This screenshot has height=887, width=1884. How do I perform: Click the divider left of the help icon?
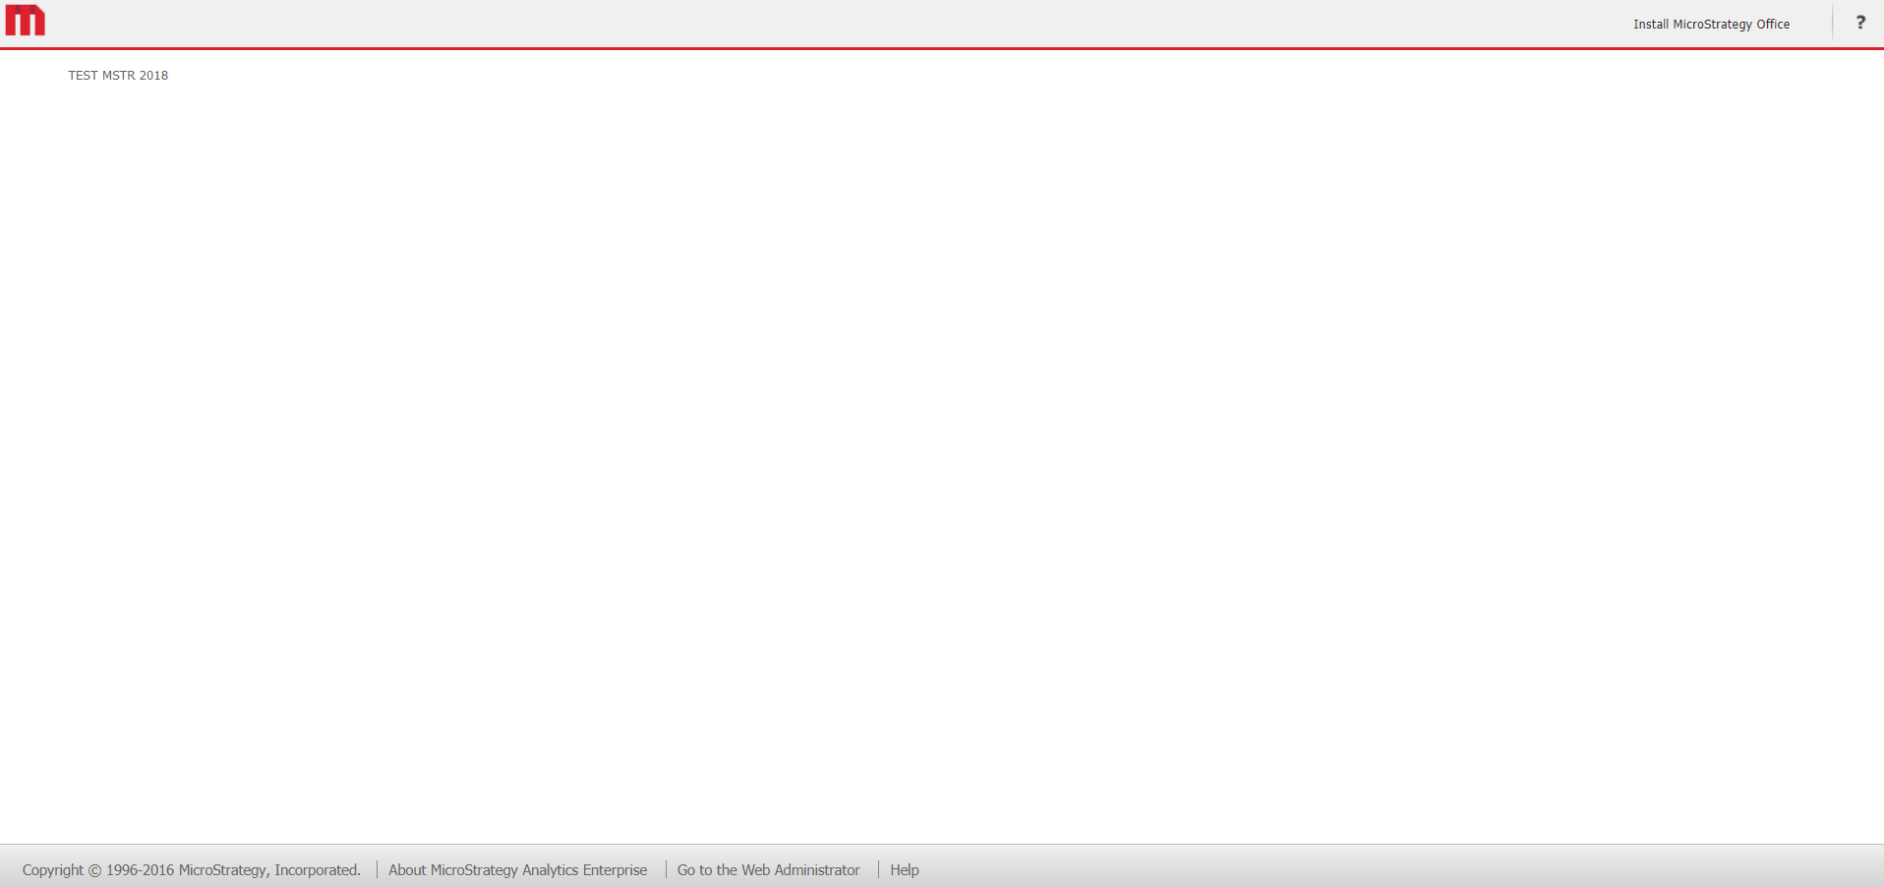(1832, 23)
